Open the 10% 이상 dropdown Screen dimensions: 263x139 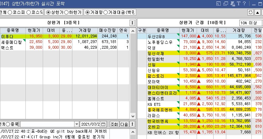pyautogui.click(x=251, y=23)
